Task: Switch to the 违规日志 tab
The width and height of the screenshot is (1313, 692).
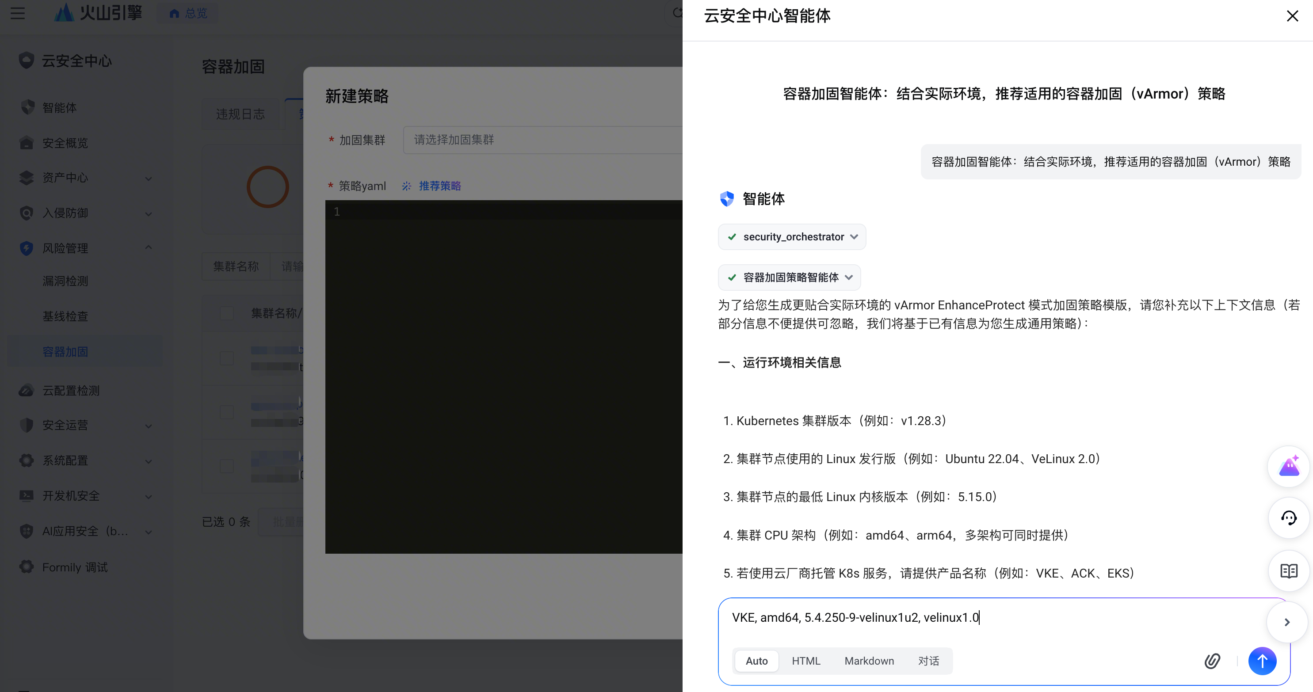Action: pos(240,114)
